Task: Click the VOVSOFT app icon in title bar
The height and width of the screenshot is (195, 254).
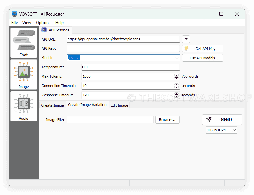Action: point(14,14)
